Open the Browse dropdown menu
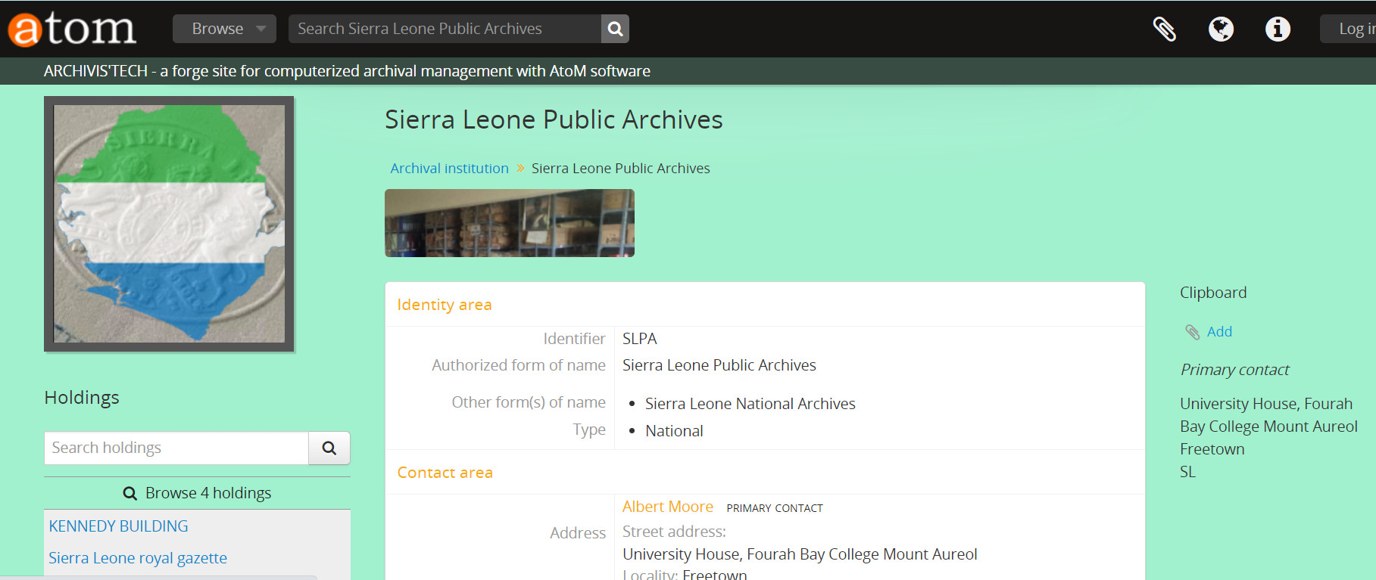This screenshot has height=580, width=1376. (223, 29)
